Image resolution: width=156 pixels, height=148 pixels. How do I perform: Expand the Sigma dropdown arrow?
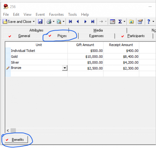(x=124, y=22)
